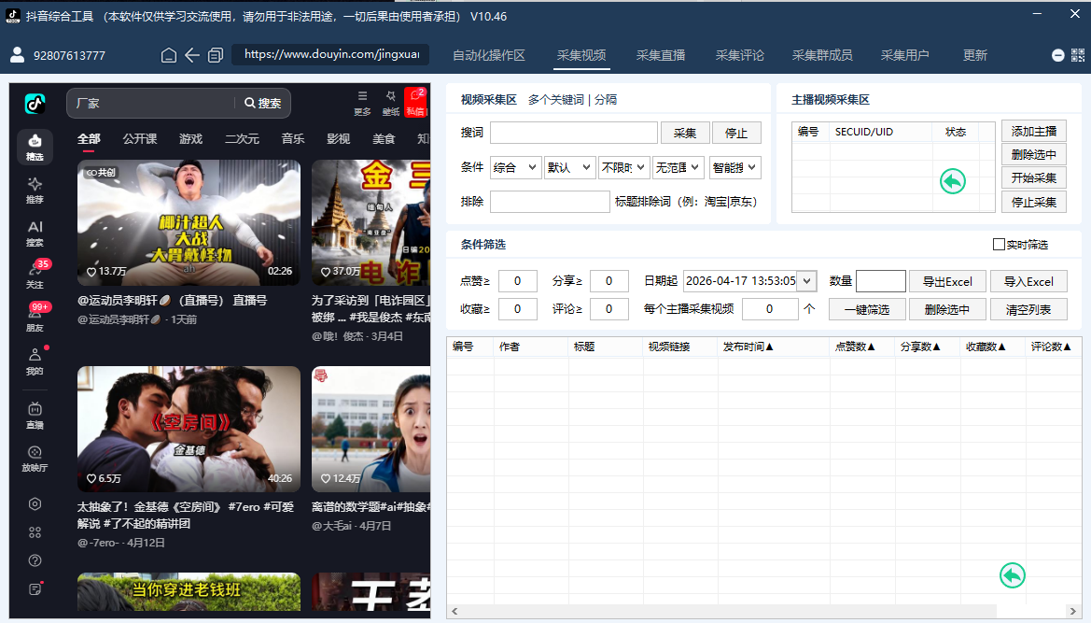1091x623 pixels.
Task: Expand the 日期起 date dropdown arrow
Action: click(x=806, y=281)
